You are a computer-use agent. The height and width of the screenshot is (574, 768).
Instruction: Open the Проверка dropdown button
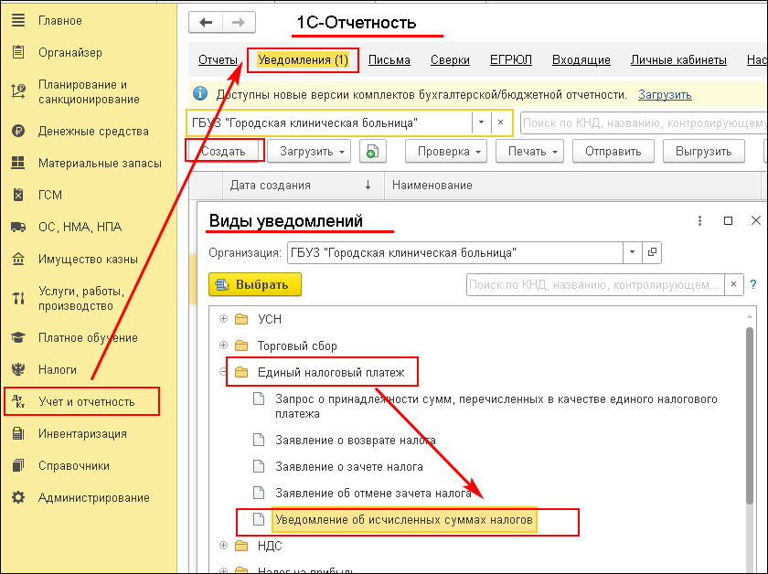click(446, 152)
